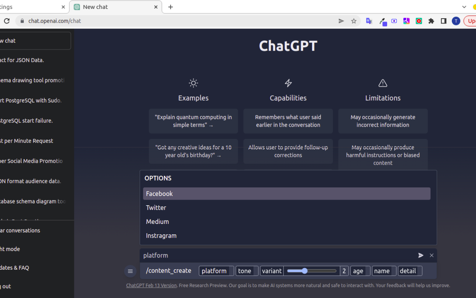Click the share/send icon in the address bar
This screenshot has height=298, width=476.
(341, 21)
